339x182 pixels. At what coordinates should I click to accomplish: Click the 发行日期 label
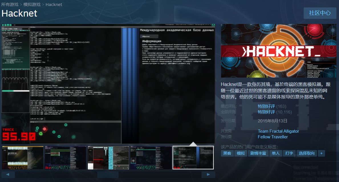tap(228, 121)
